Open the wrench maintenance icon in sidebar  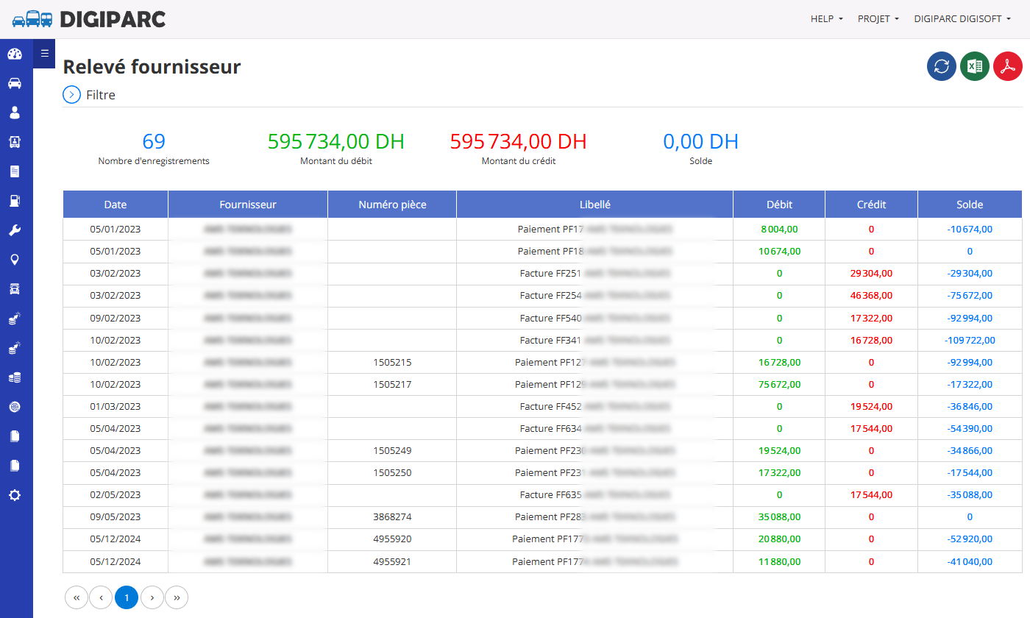[15, 230]
